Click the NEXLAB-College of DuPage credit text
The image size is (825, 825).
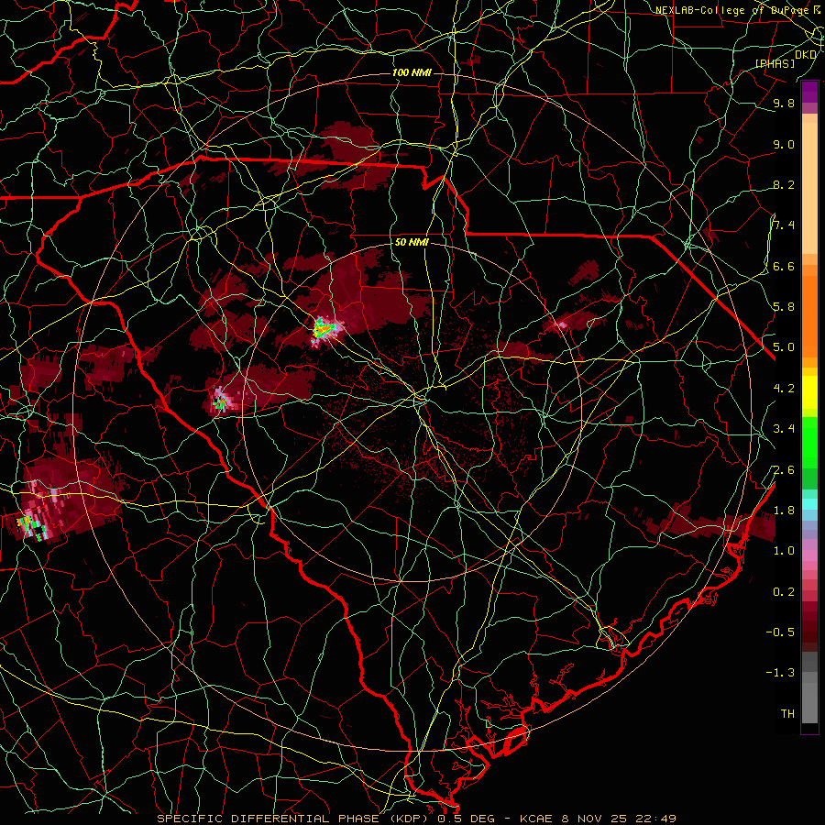pyautogui.click(x=731, y=10)
